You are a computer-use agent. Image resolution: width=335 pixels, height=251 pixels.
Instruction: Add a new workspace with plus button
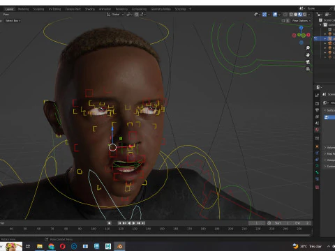point(190,9)
